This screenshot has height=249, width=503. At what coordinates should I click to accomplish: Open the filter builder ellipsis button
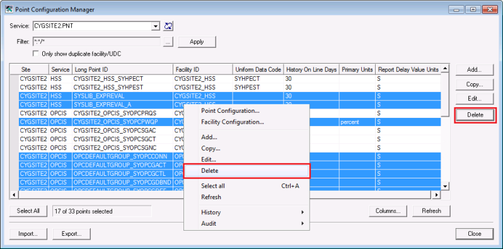(x=168, y=42)
